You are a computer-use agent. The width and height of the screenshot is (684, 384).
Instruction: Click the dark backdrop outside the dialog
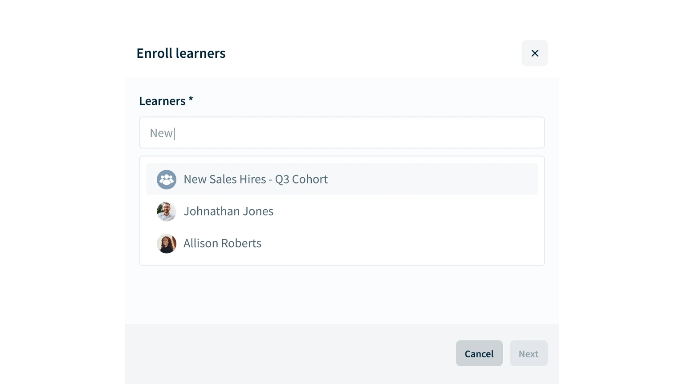coord(62,192)
